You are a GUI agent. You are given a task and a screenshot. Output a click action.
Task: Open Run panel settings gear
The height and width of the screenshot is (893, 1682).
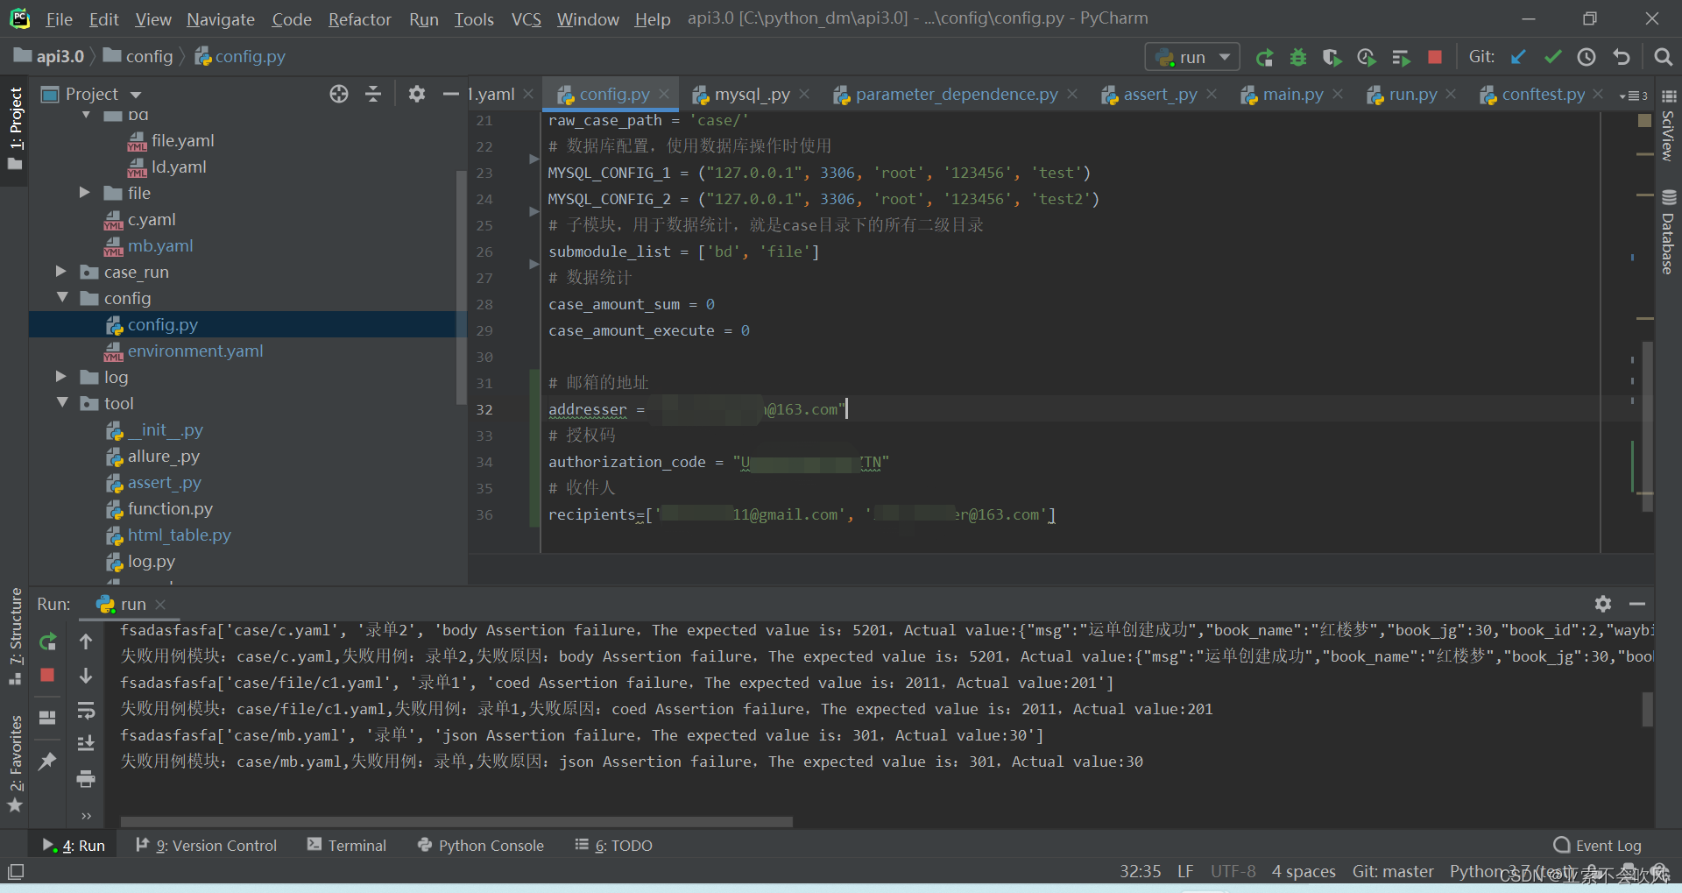1603,604
